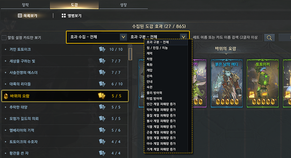Select the 세상을 구하는 빛 card set
This screenshot has height=158, width=291.
65,61
